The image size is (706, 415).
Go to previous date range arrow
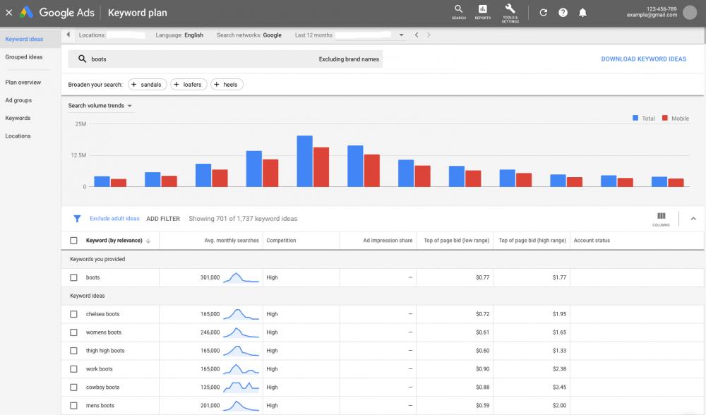click(417, 35)
